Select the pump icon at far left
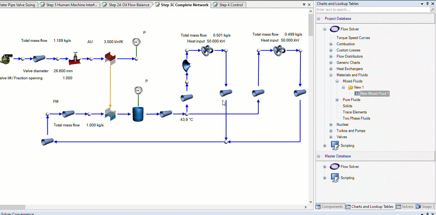The image size is (436, 215). (6, 59)
